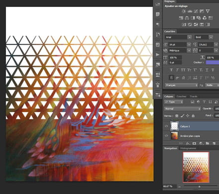The image size is (219, 194).
Task: Create a new layer group folder
Action: coord(207,143)
